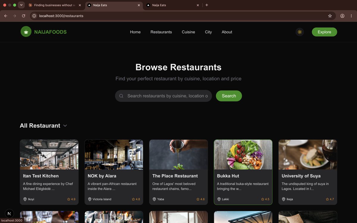Click the star rating icon showing 4.7
The width and height of the screenshot is (357, 223).
[327, 199]
